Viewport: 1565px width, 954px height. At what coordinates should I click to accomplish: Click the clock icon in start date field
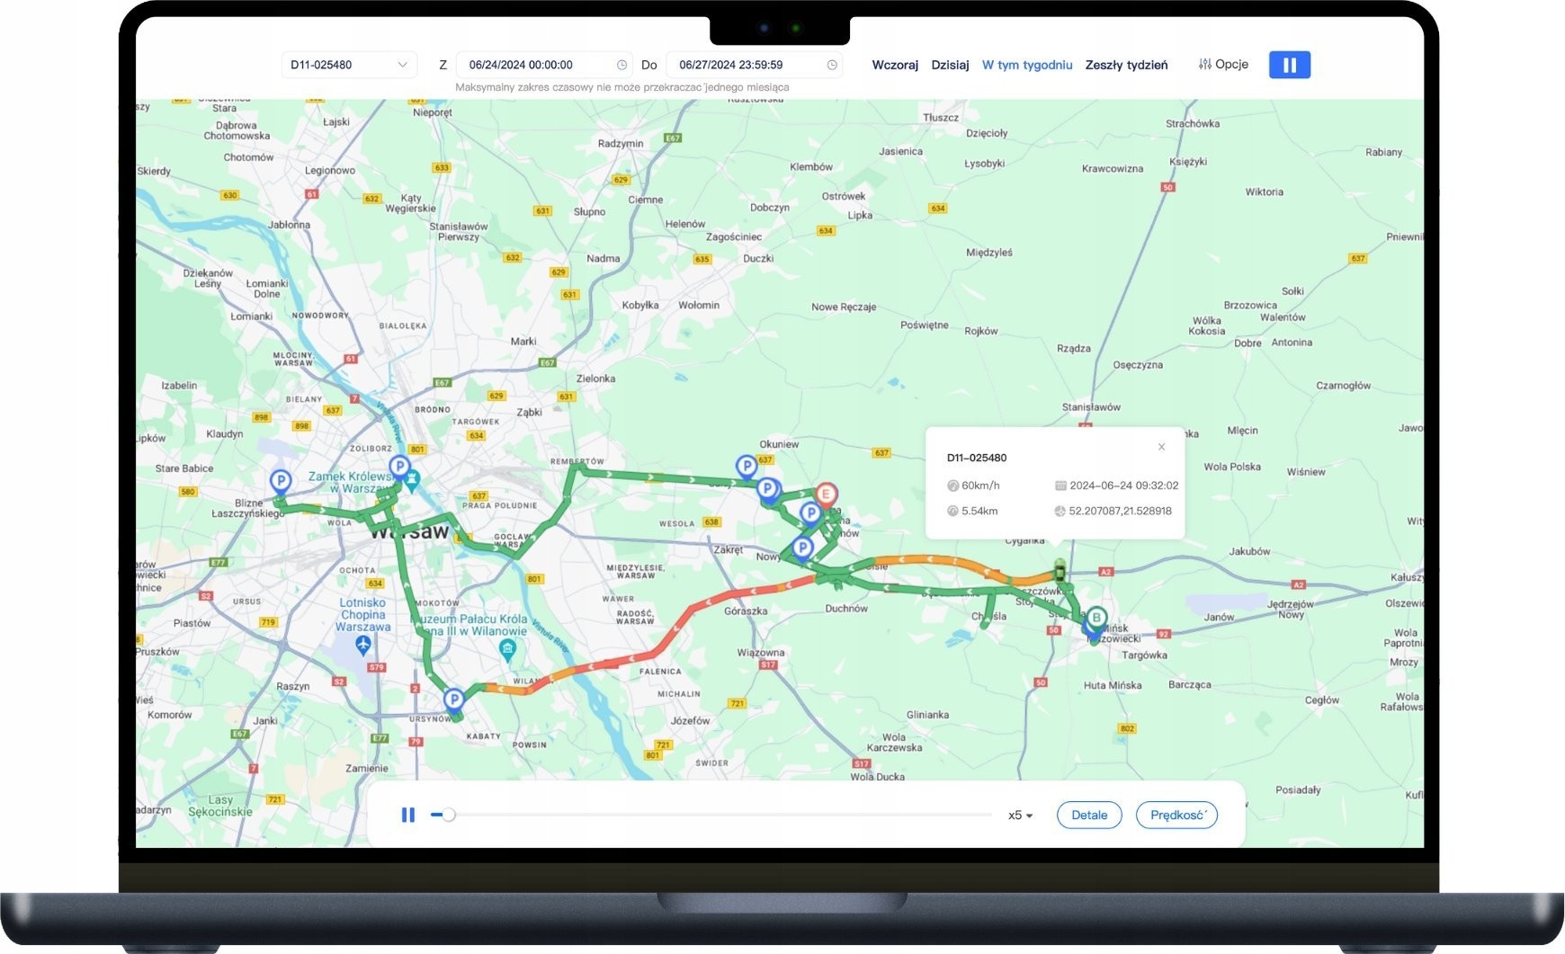pos(622,65)
